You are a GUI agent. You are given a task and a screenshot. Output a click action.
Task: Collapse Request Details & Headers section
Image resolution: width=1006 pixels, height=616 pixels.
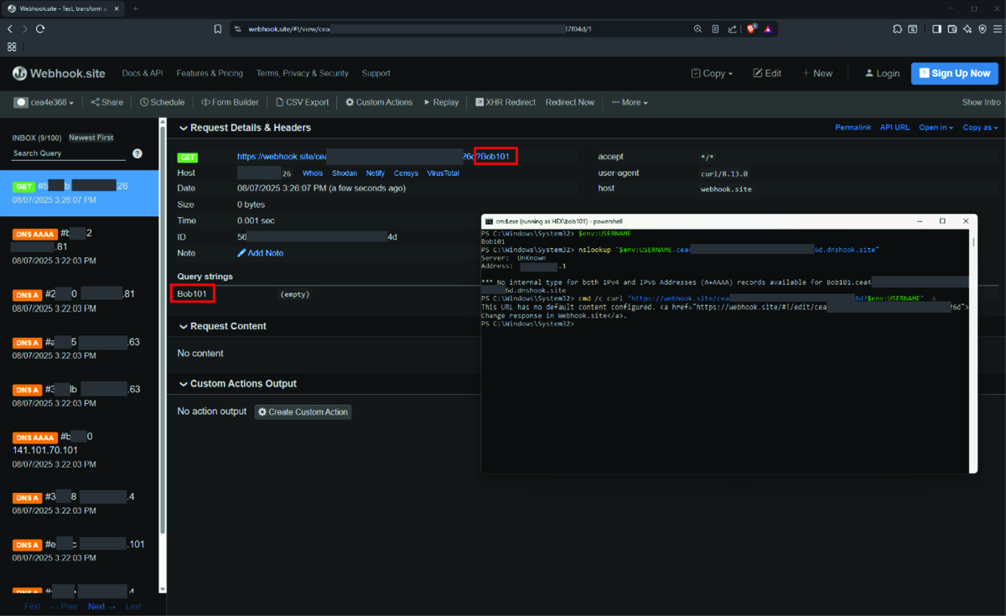coord(244,127)
